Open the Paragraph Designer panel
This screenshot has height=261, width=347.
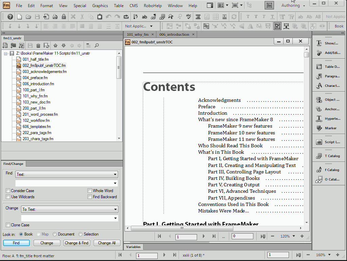pos(329,76)
